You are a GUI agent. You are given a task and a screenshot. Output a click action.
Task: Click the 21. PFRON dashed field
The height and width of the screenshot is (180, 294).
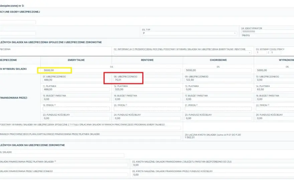(218, 109)
